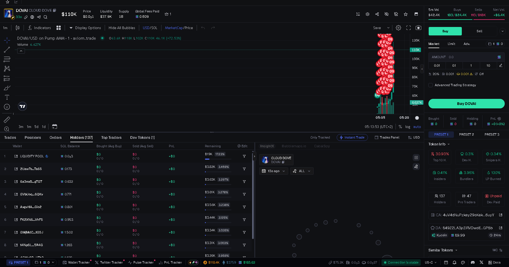The image size is (509, 267).
Task: Expand the Similar Tokens section
Action: (443, 250)
